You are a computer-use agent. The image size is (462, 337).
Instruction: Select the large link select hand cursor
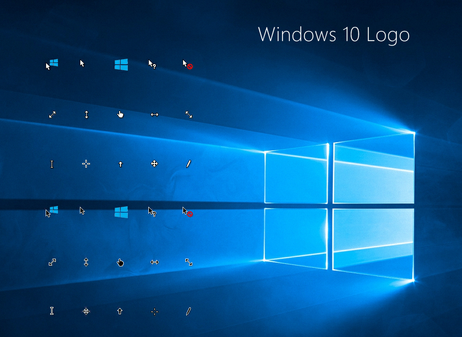(120, 262)
